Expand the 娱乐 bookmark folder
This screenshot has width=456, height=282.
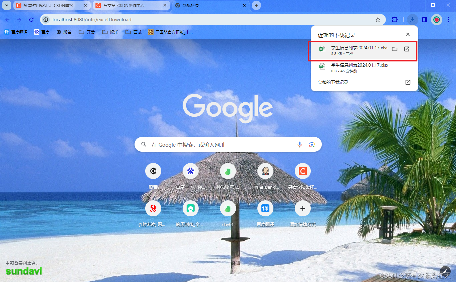tap(110, 32)
